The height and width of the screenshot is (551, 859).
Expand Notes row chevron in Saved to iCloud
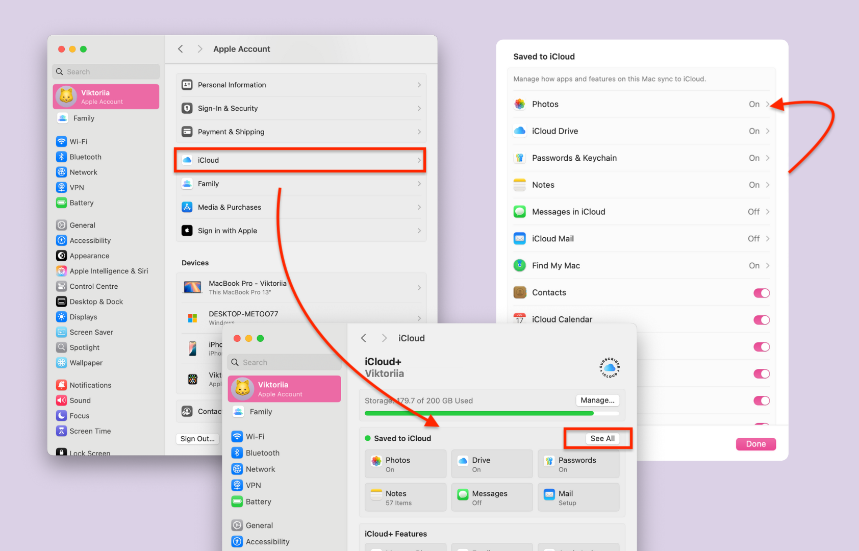[x=768, y=185]
